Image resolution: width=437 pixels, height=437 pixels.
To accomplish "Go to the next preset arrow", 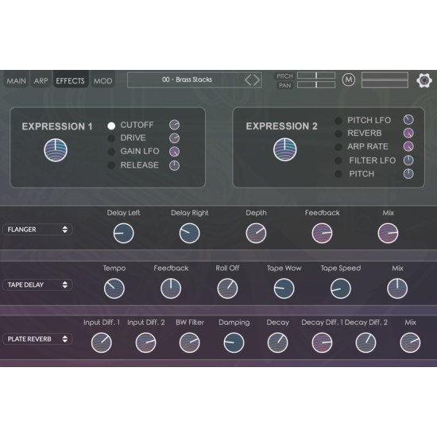I will point(257,80).
